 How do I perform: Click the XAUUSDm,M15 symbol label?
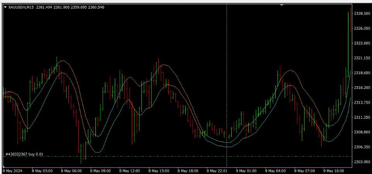coord(21,7)
